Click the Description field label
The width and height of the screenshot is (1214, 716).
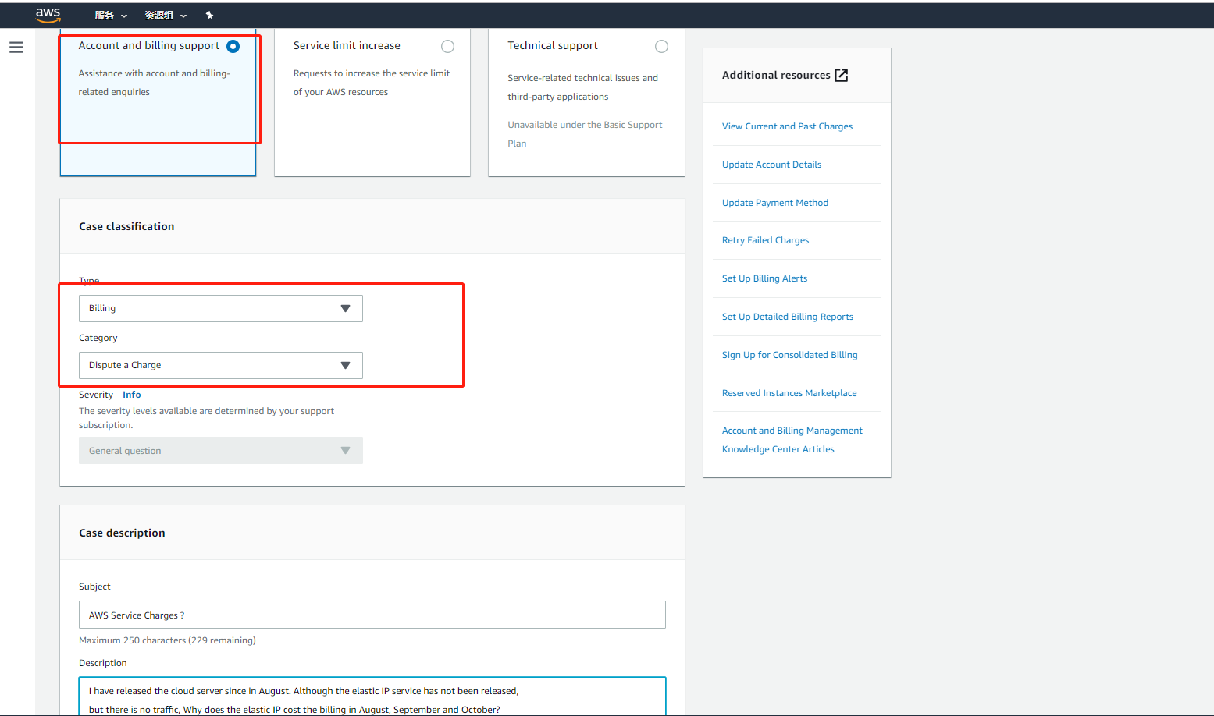pyautogui.click(x=102, y=663)
